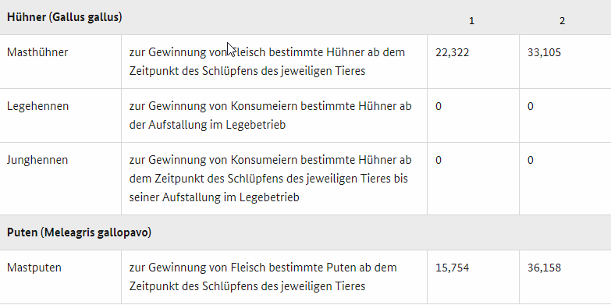The image size is (611, 305).
Task: Click the Hühner (Gallus gallus) section header
Action: tap(65, 17)
